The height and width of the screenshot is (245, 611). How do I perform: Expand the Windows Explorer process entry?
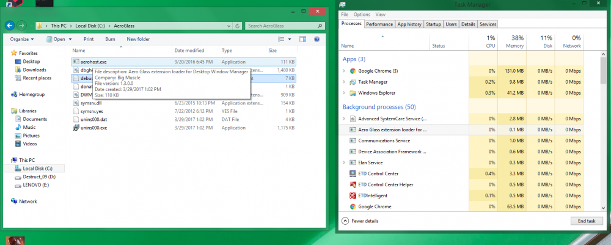coord(344,93)
